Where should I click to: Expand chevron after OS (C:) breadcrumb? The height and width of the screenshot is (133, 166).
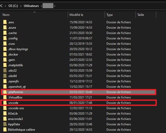(21, 6)
